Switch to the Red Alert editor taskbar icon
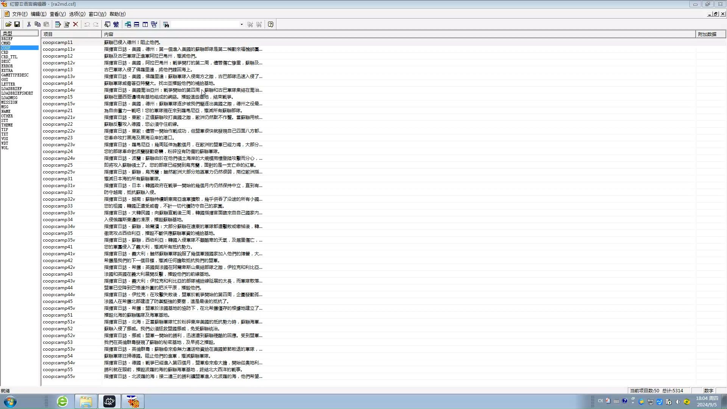This screenshot has width=727, height=409. [x=133, y=401]
